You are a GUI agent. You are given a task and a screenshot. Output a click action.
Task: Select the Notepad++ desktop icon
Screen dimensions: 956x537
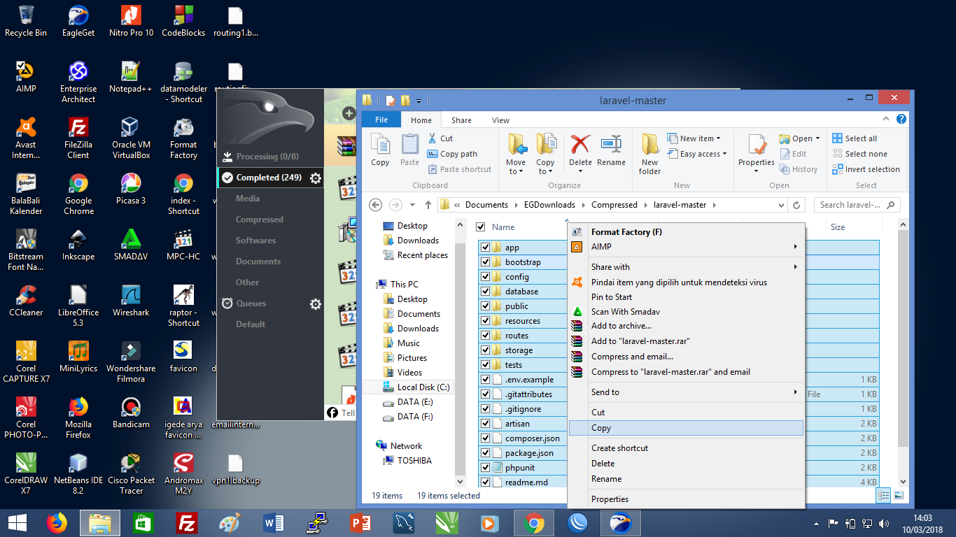coord(131,77)
